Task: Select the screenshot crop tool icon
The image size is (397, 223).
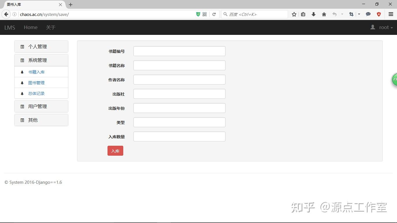Action: [351, 14]
